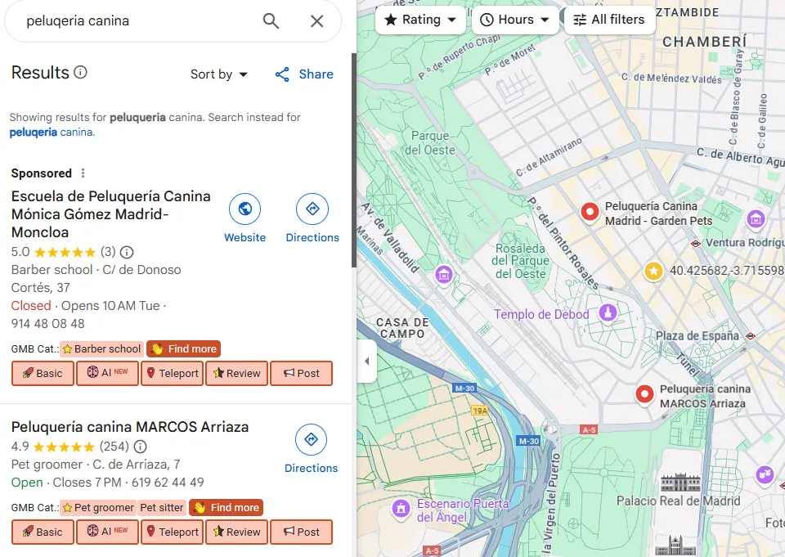Screen dimensions: 785x557
Task: Click the Peluquería Canina Madrid - Garden Pets label
Action: pos(658,213)
